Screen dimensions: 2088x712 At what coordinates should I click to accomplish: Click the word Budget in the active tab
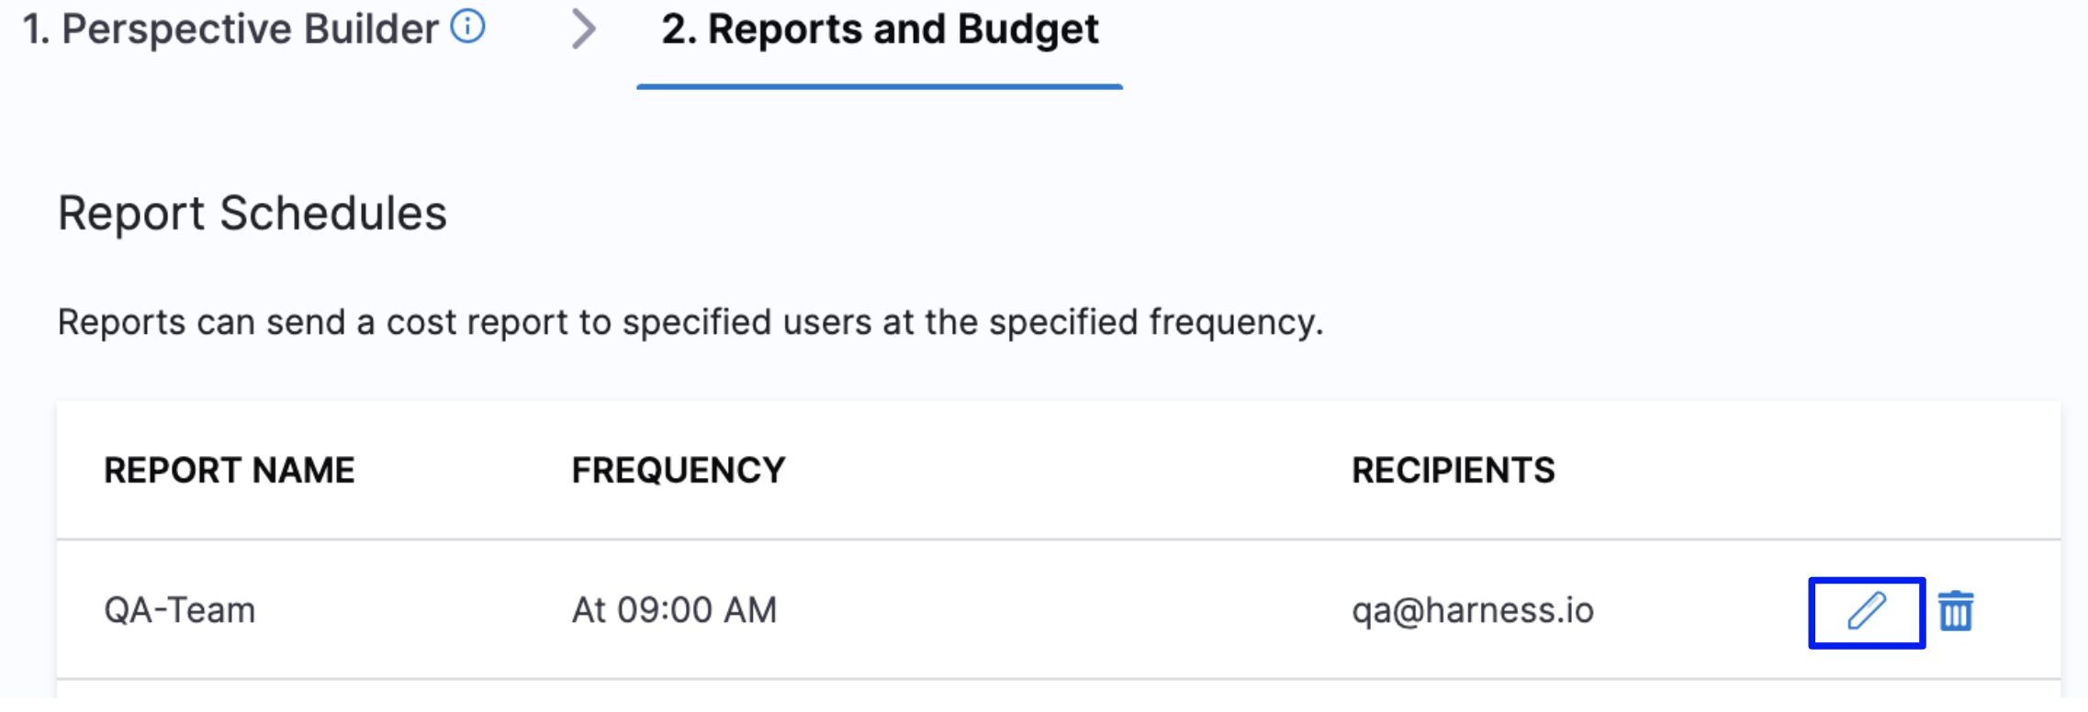click(x=1028, y=29)
